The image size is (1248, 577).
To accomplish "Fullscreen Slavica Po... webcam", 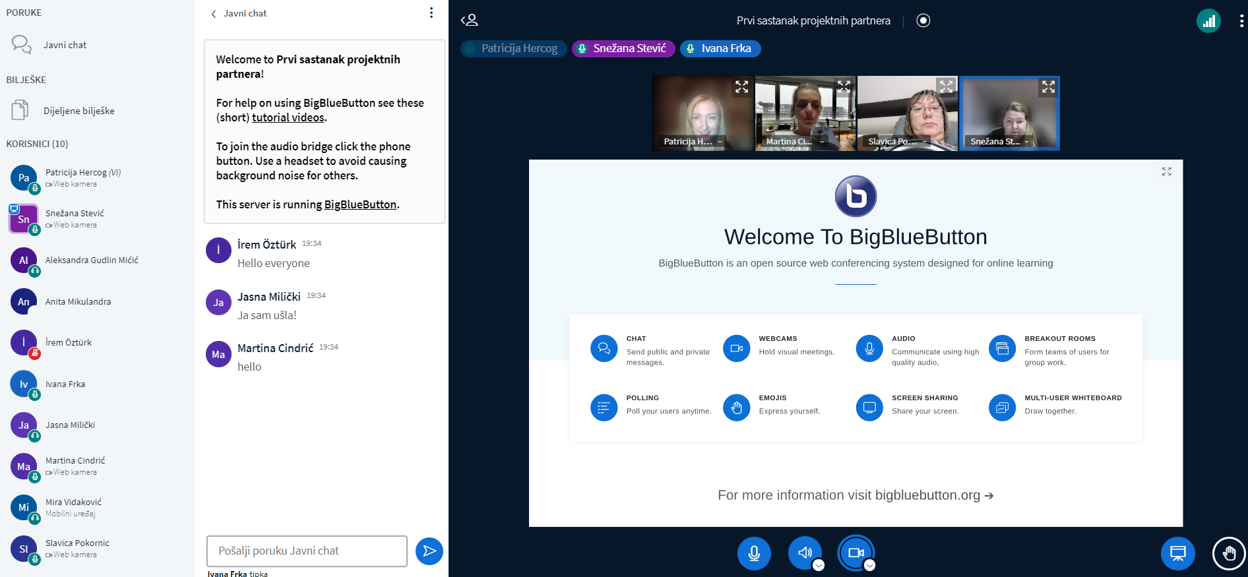I will point(947,87).
